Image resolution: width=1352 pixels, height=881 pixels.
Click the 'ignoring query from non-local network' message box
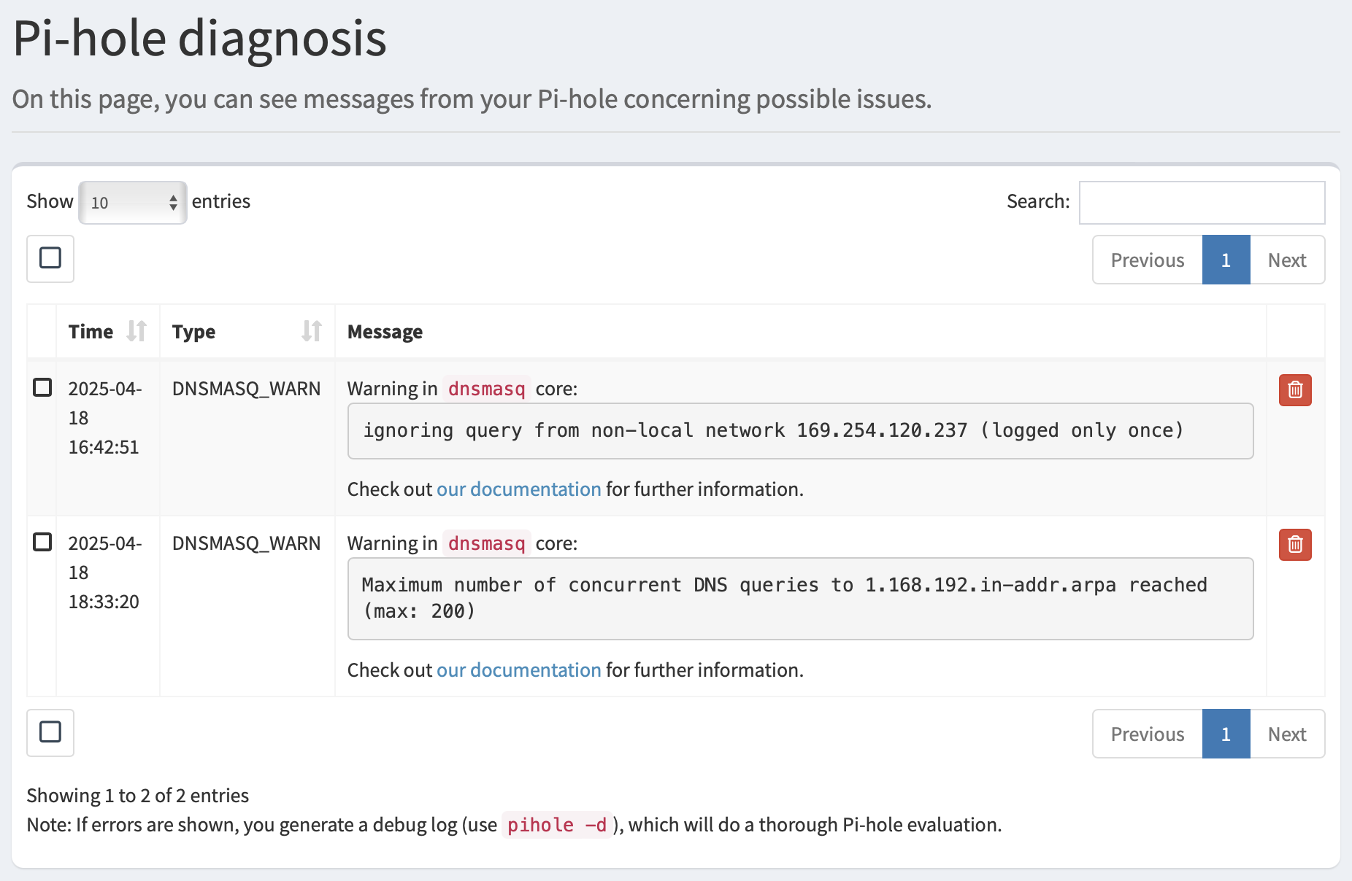(x=800, y=431)
